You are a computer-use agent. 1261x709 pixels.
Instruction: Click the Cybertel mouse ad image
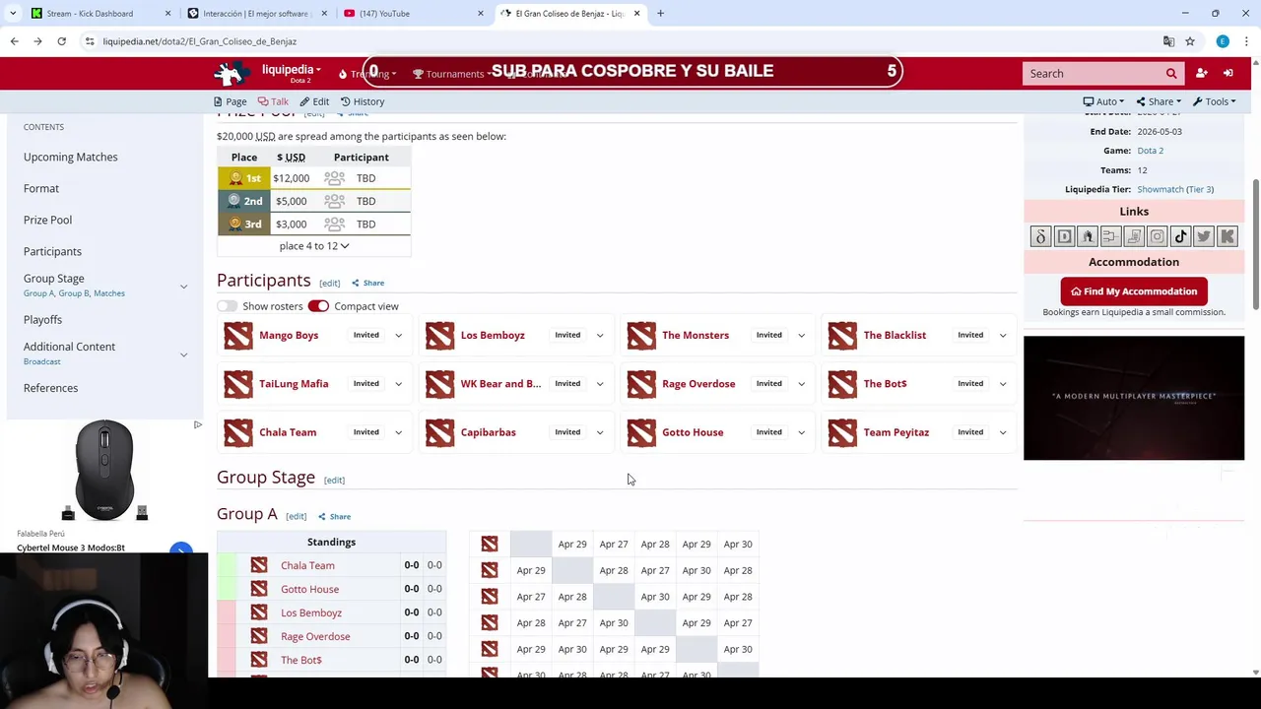point(104,473)
